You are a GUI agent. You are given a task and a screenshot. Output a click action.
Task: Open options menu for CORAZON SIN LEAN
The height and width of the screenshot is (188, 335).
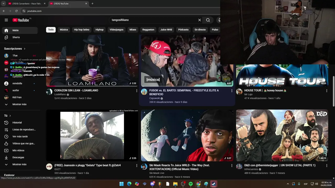[137, 91]
